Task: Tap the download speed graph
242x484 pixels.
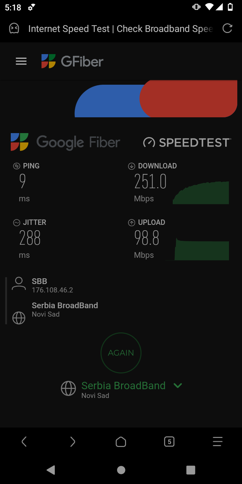Action: (201, 193)
